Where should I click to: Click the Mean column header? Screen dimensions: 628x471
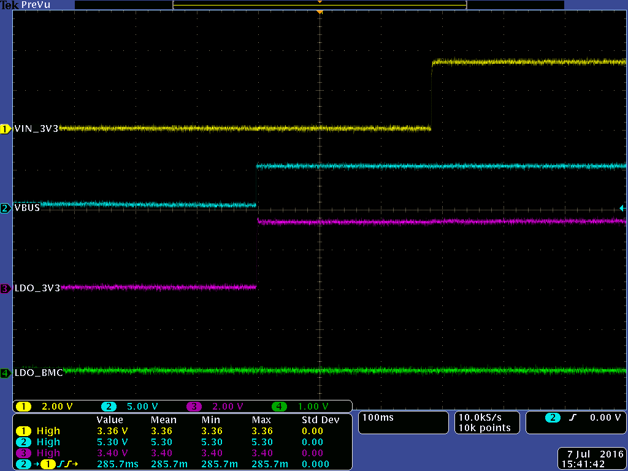(163, 420)
